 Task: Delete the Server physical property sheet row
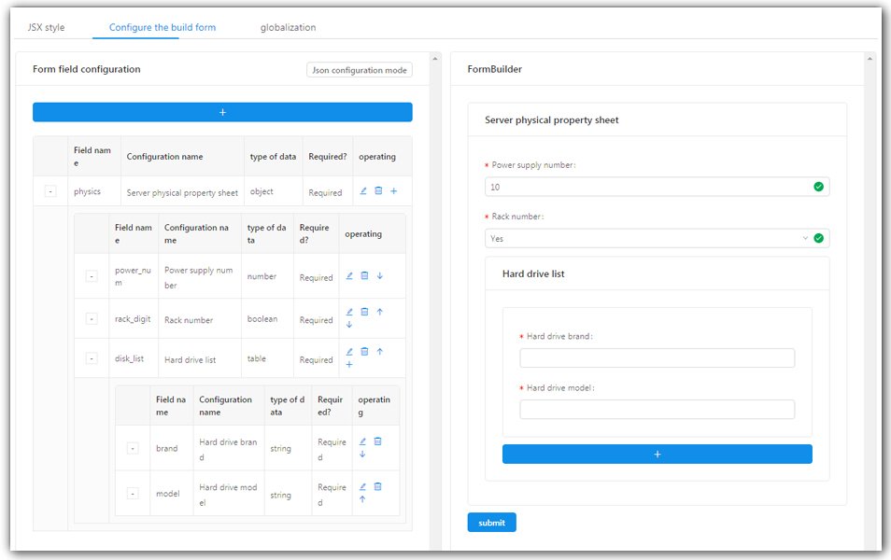click(379, 191)
